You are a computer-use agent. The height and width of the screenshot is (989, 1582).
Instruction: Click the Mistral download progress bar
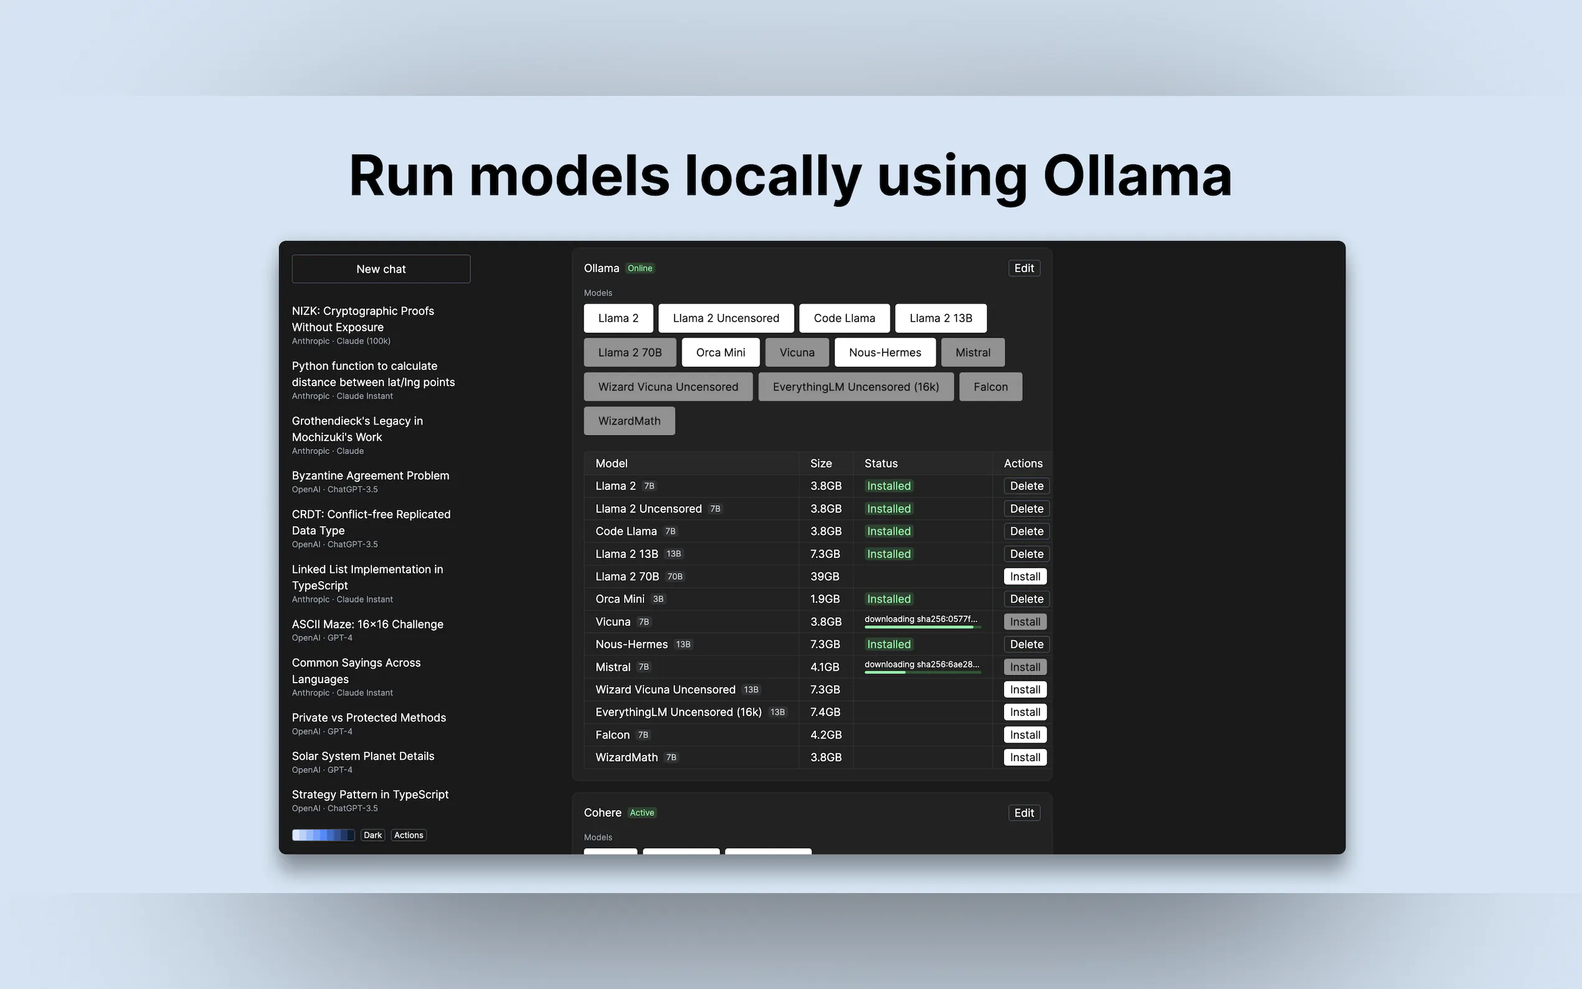[x=923, y=673]
